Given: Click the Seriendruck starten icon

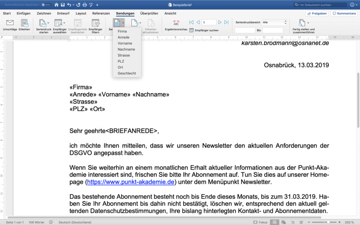Looking at the screenshot, I should click(x=43, y=23).
